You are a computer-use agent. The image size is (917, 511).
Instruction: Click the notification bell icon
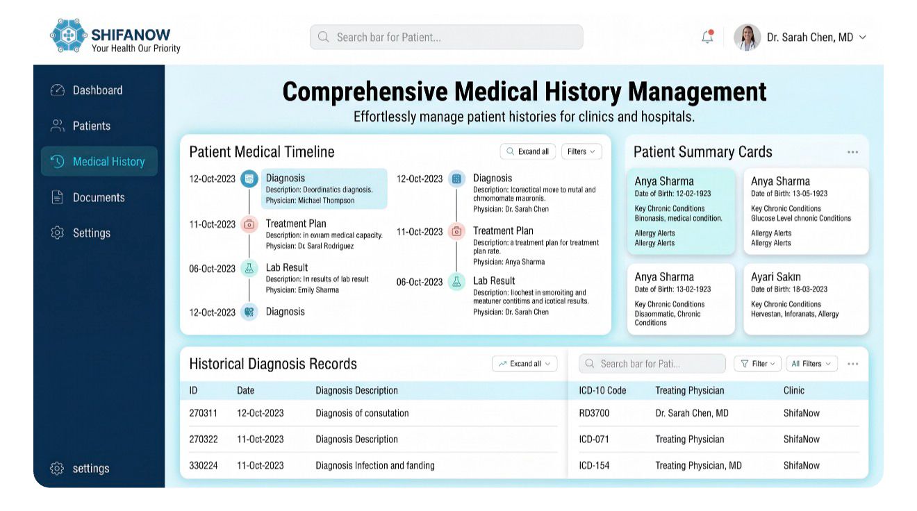click(x=707, y=37)
